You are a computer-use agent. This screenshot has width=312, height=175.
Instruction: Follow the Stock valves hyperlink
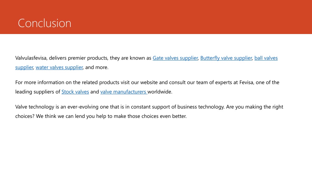click(75, 92)
